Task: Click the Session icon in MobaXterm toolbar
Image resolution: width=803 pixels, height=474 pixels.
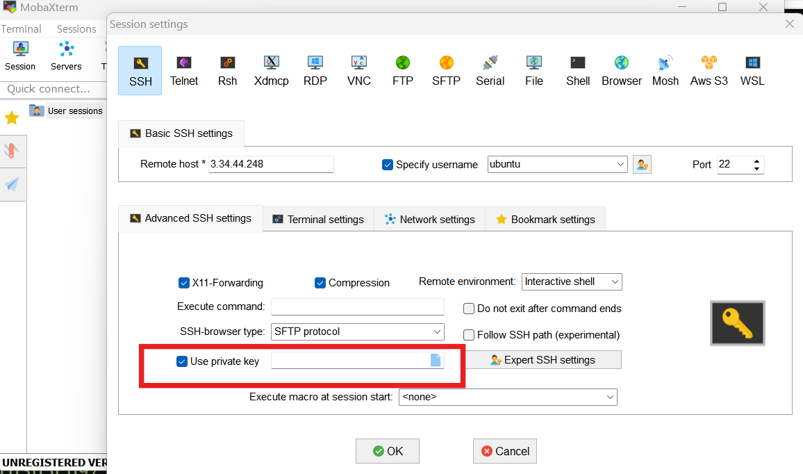Action: (20, 56)
